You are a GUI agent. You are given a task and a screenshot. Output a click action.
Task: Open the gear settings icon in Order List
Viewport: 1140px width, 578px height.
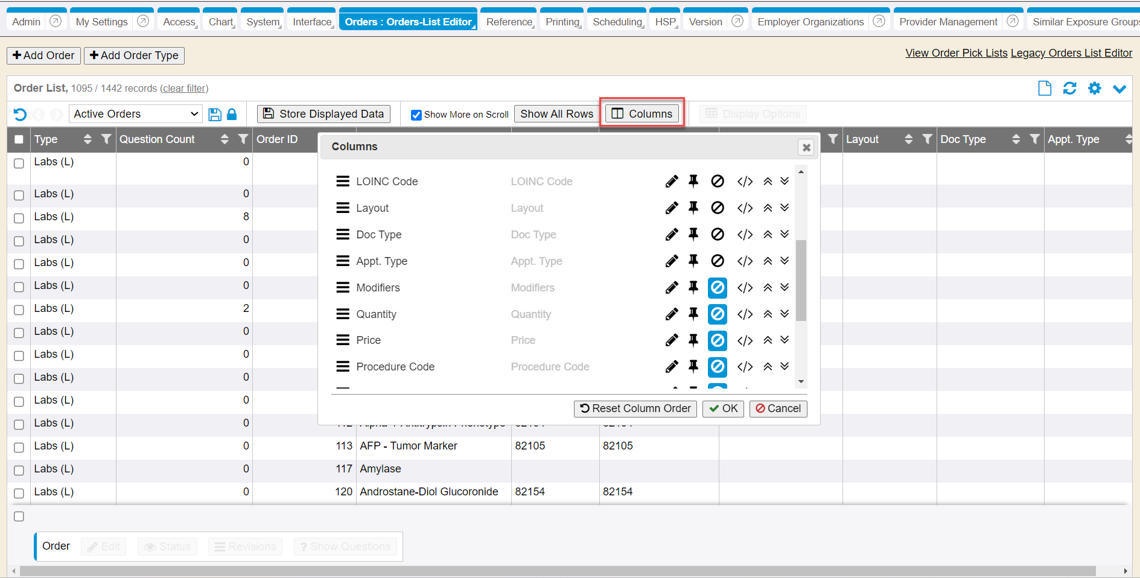click(1094, 89)
